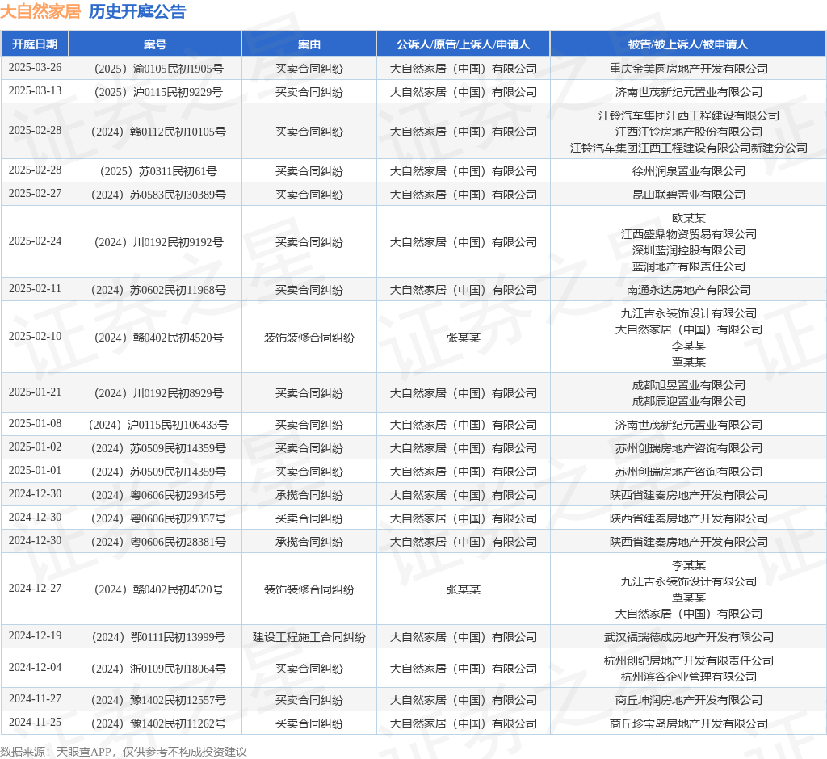Image resolution: width=827 pixels, height=759 pixels.
Task: Select case number (2025)渝0105民初1905号
Action: click(158, 69)
